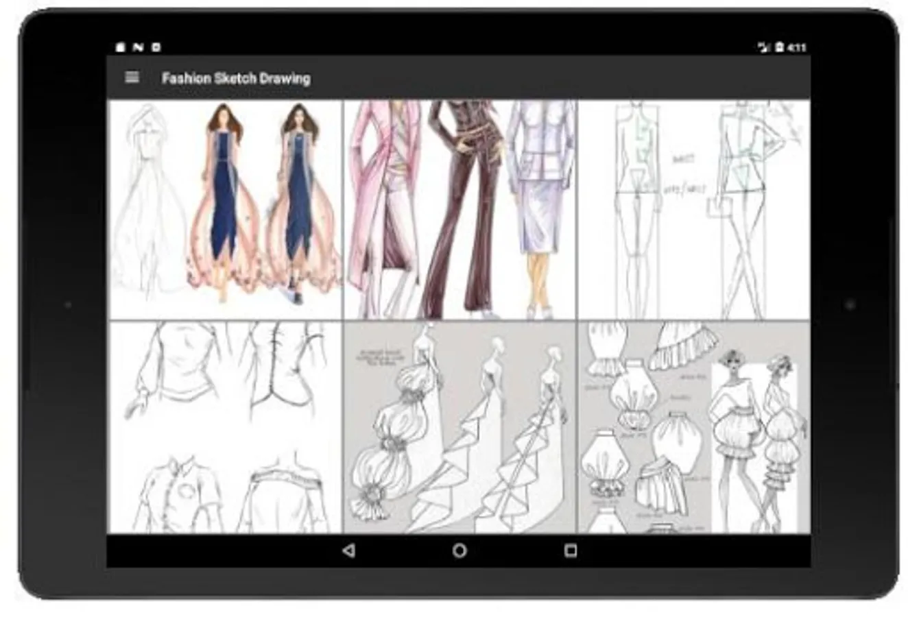Tap the battery icon in status bar
The image size is (908, 617).
tap(779, 47)
